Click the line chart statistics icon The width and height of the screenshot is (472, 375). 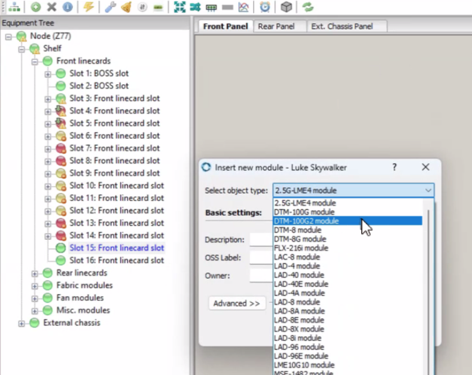tap(243, 7)
